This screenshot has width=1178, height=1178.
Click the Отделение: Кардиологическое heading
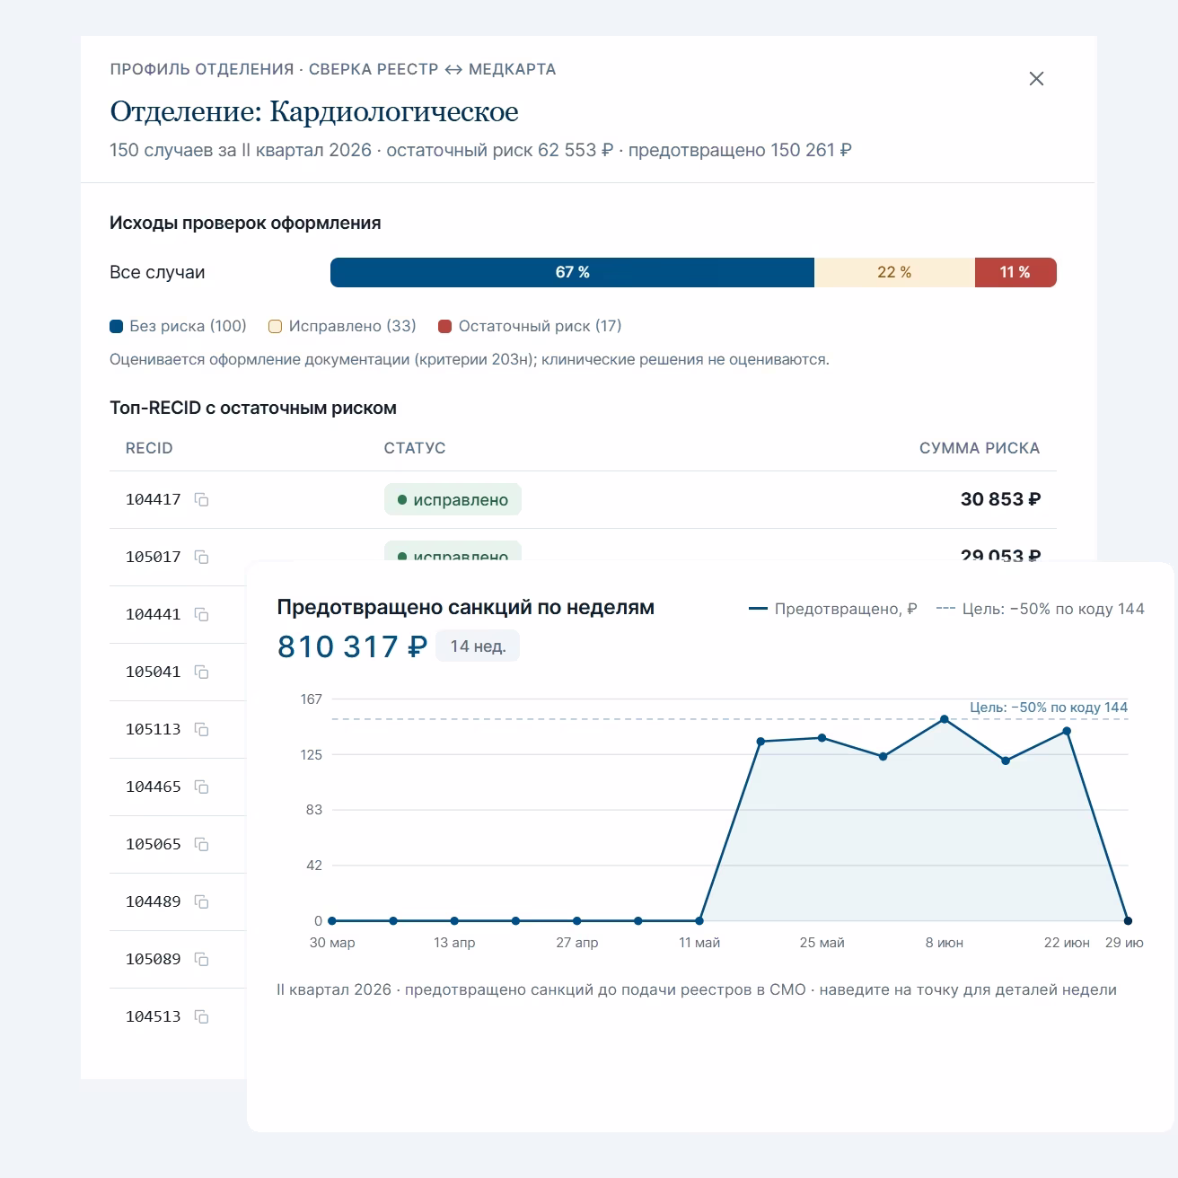[314, 111]
